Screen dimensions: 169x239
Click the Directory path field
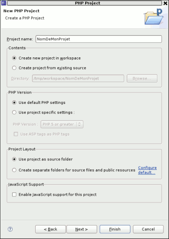[x=78, y=78]
